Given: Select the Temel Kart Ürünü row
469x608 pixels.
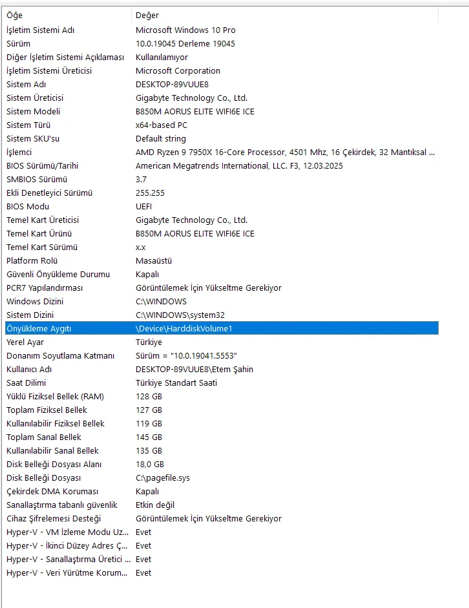Looking at the screenshot, I should point(222,233).
